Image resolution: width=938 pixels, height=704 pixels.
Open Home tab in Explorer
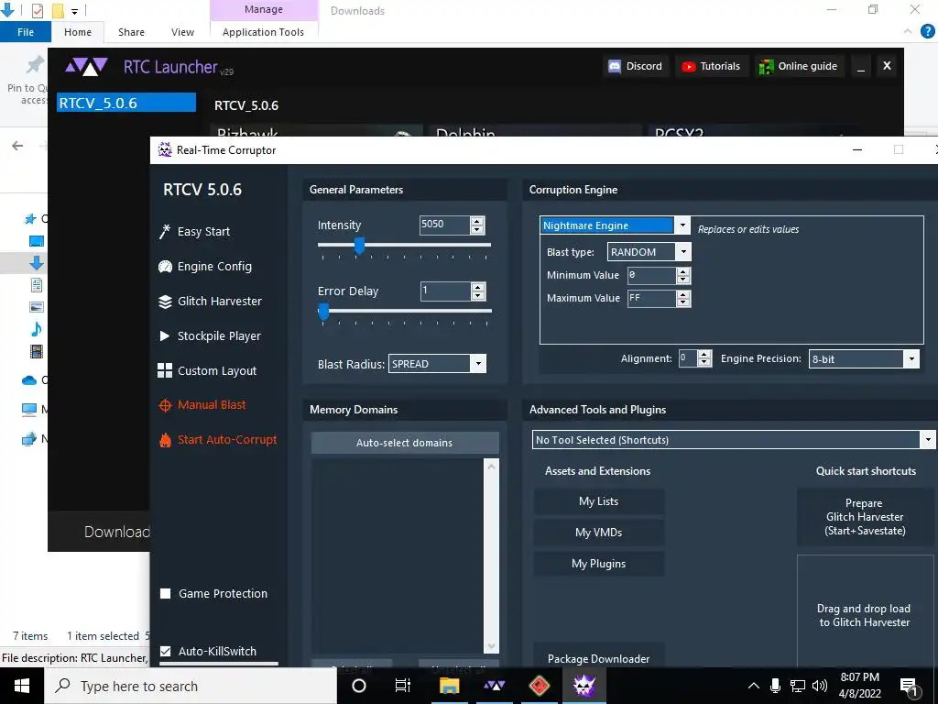78,32
